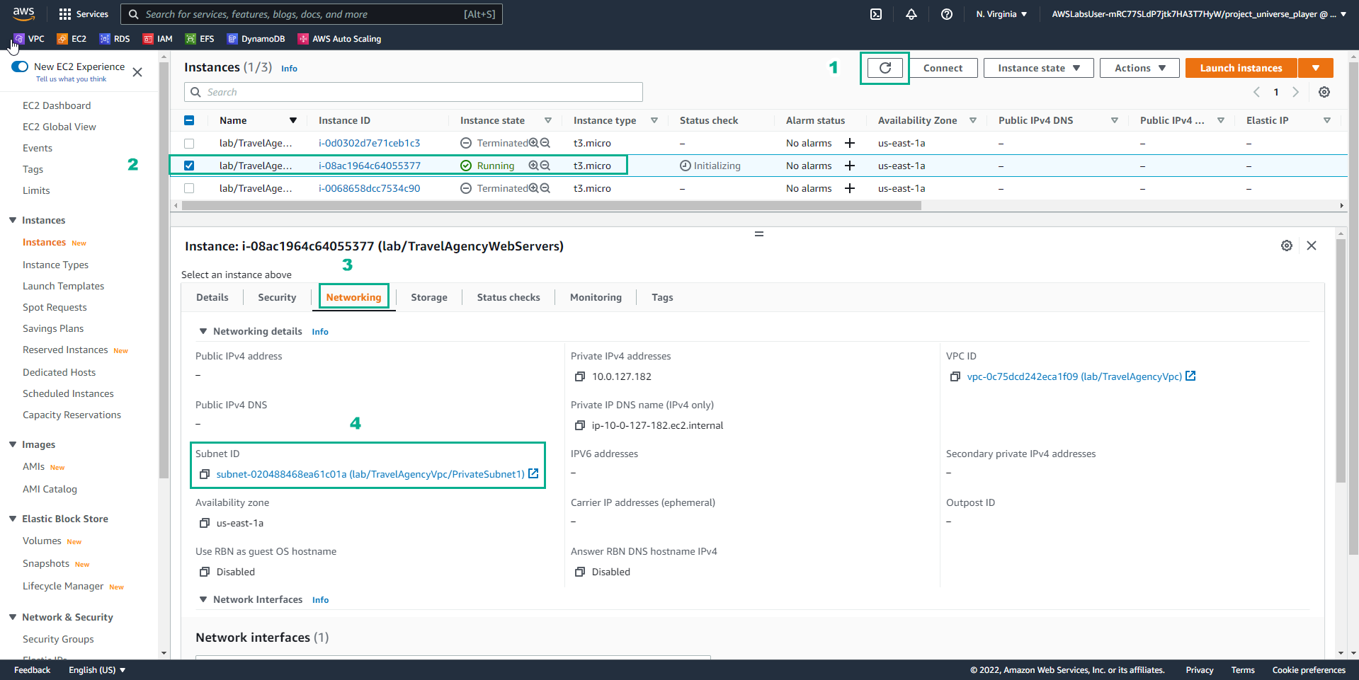Viewport: 1359px width, 680px height.
Task: Open the AWS Auto Scaling shortcut
Action: pos(339,39)
